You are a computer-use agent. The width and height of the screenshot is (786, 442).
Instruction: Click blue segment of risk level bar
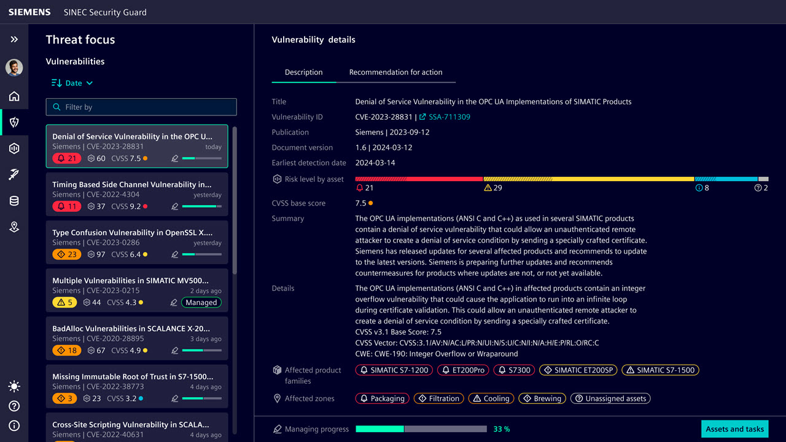point(726,179)
